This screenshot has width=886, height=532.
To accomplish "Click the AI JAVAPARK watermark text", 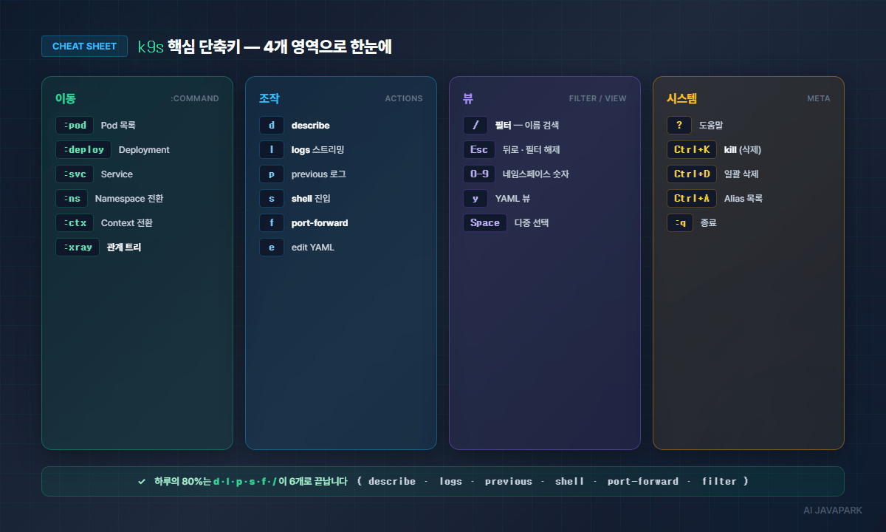I will (x=832, y=510).
